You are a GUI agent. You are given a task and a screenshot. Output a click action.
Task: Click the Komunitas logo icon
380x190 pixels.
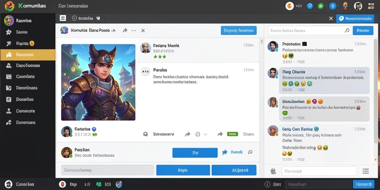coord(10,6)
